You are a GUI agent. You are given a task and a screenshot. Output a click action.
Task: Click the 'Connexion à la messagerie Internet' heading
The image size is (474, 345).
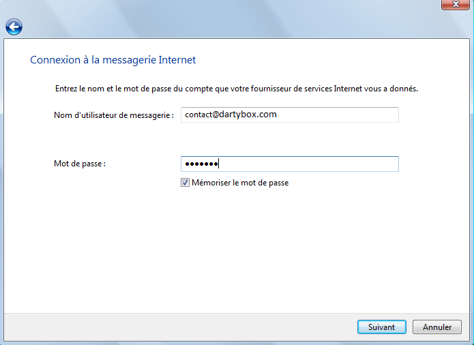coord(113,60)
